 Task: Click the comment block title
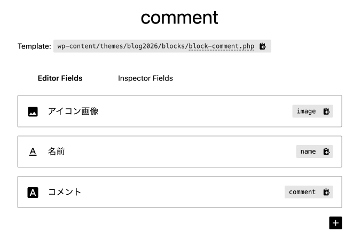pos(179,17)
